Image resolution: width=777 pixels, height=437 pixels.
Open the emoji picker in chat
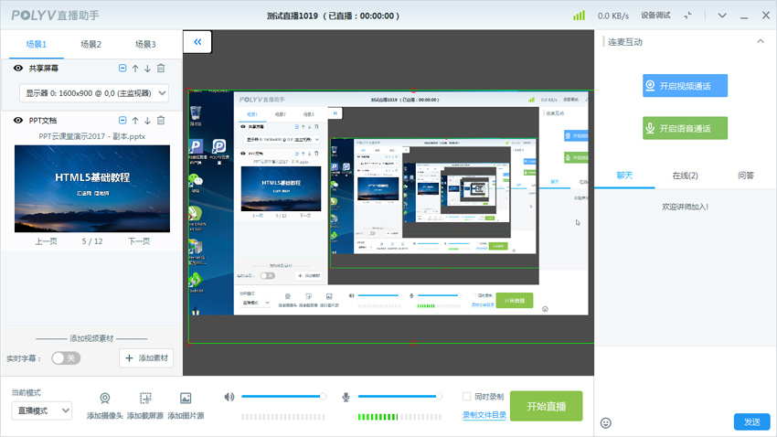[x=605, y=422]
